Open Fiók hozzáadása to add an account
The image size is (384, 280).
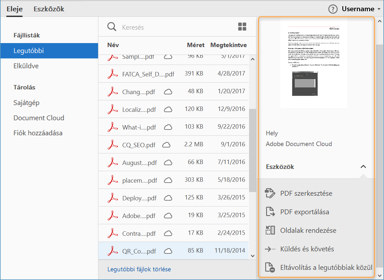(x=38, y=133)
